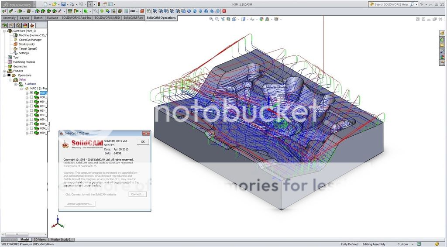The width and height of the screenshot is (447, 247).
Task: Click CoordSys Manager in CAM tree
Action: click(x=30, y=40)
